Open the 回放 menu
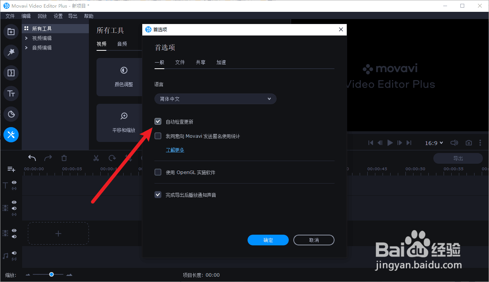This screenshot has height=282, width=489. pyautogui.click(x=42, y=16)
